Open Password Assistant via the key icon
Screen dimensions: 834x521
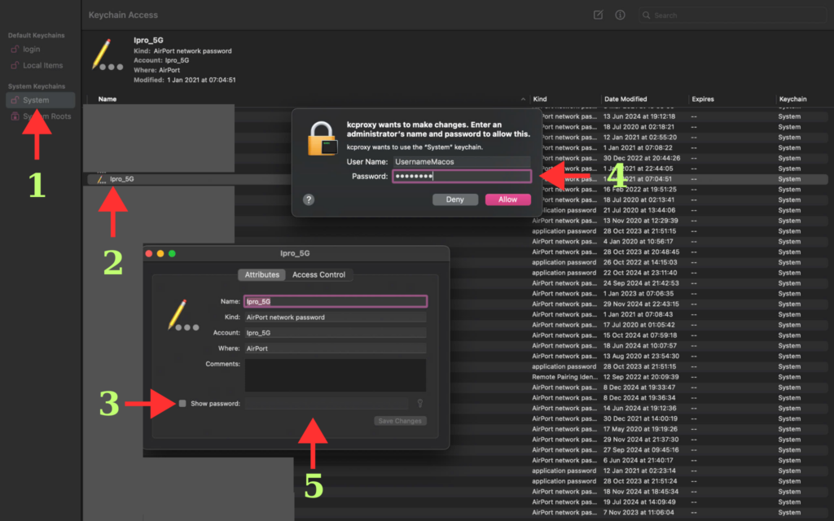pyautogui.click(x=419, y=403)
